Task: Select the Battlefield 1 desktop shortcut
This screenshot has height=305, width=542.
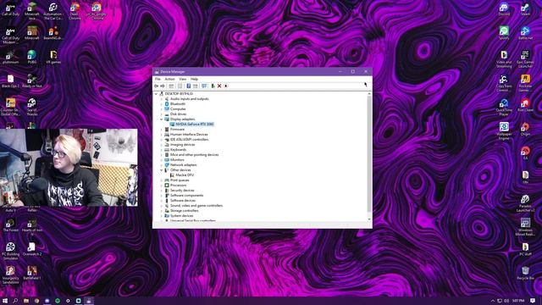Action: coord(32,273)
